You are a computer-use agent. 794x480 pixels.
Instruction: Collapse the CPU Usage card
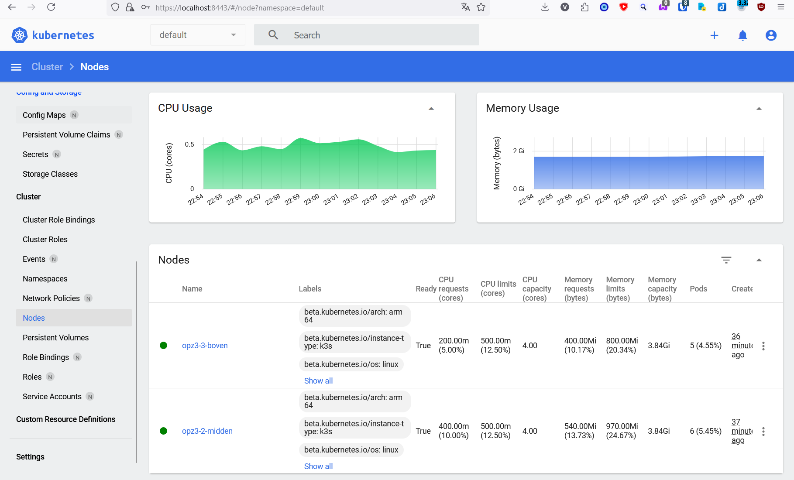point(431,109)
